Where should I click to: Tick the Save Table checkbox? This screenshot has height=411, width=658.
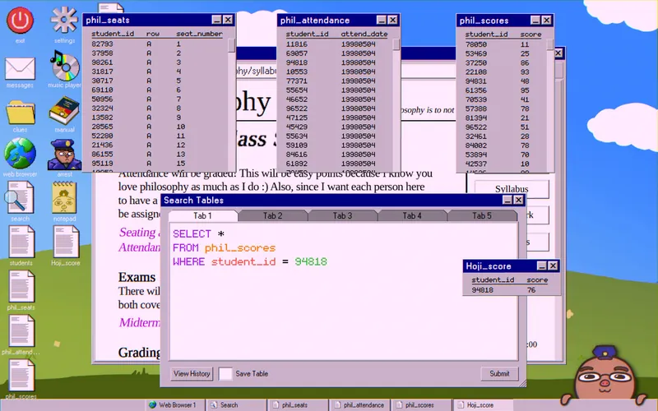tap(225, 374)
